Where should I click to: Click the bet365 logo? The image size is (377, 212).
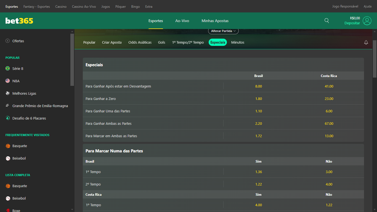point(19,21)
